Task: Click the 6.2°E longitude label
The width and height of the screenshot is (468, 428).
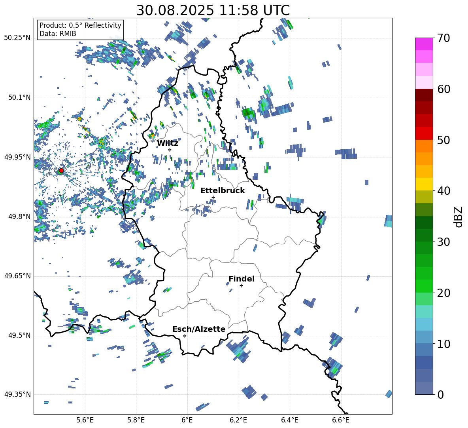Action: pyautogui.click(x=238, y=420)
